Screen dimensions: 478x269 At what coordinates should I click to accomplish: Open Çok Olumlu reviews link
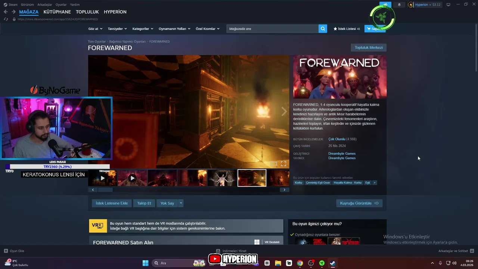[337, 139]
